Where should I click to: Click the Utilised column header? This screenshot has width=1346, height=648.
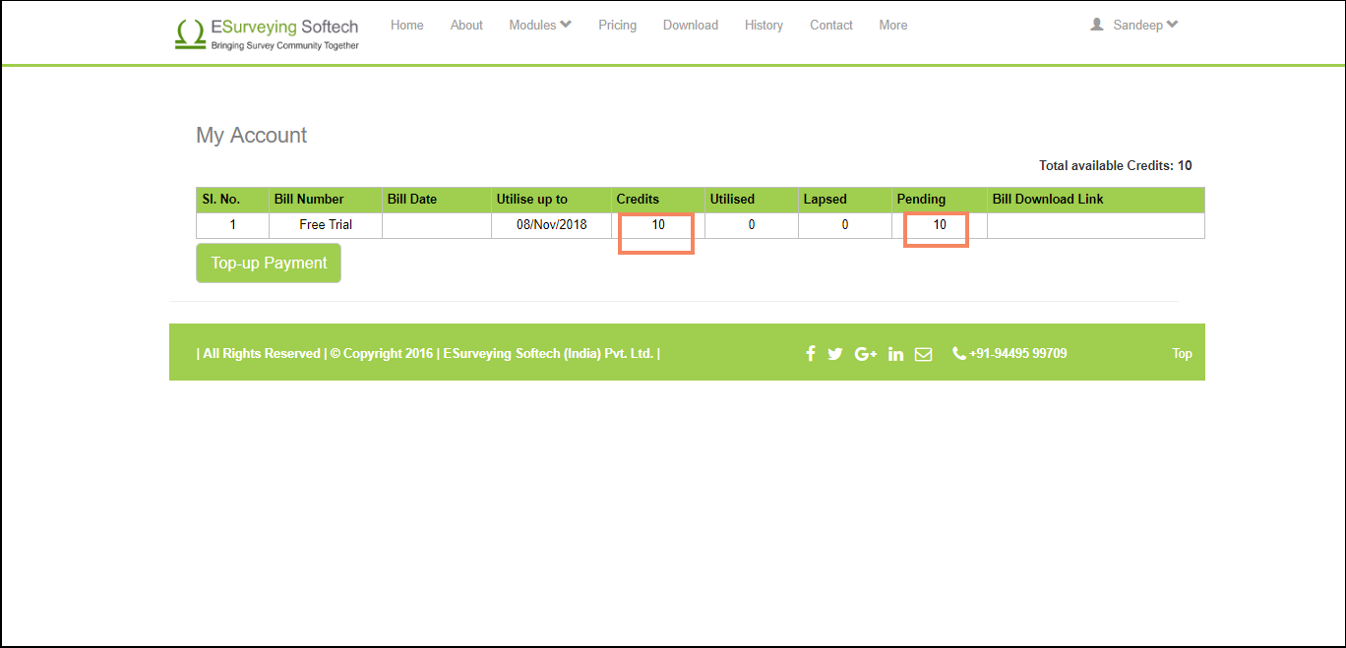click(x=752, y=200)
